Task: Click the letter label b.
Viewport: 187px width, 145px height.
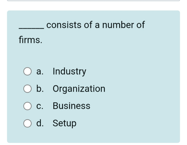Action: click(40, 88)
